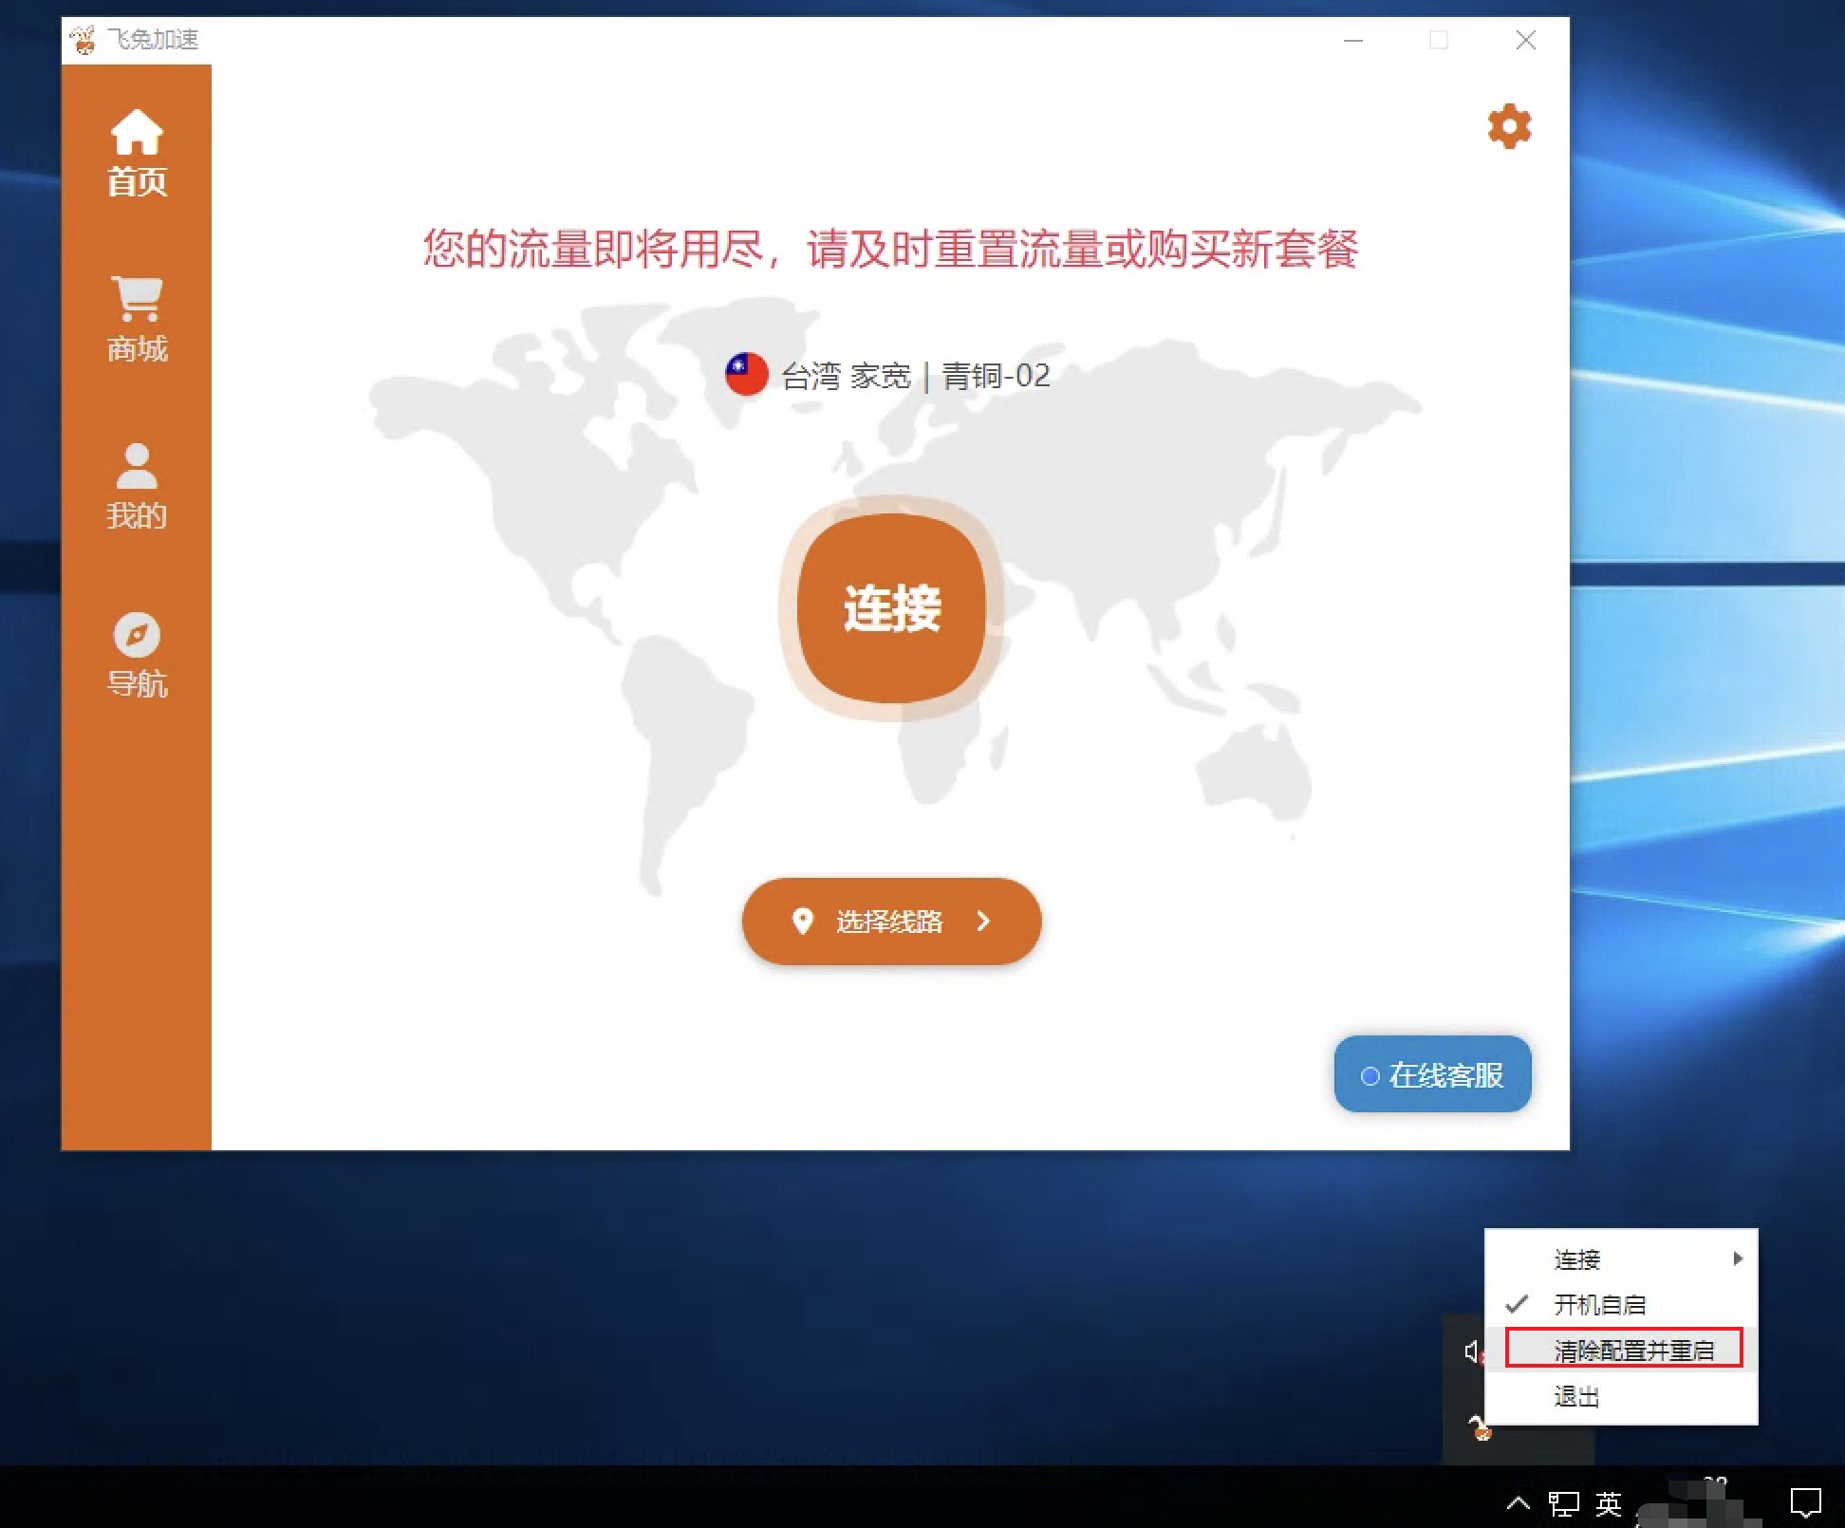Open the notification center icon
Viewport: 1845px width, 1528px height.
click(1805, 1503)
